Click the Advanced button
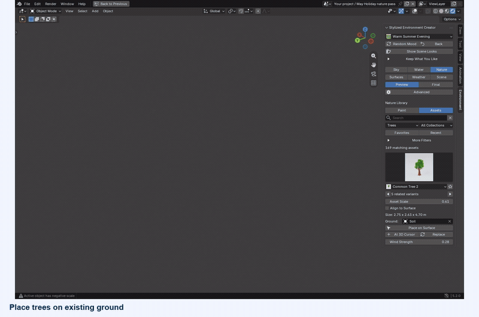This screenshot has height=317, width=479. click(x=419, y=92)
